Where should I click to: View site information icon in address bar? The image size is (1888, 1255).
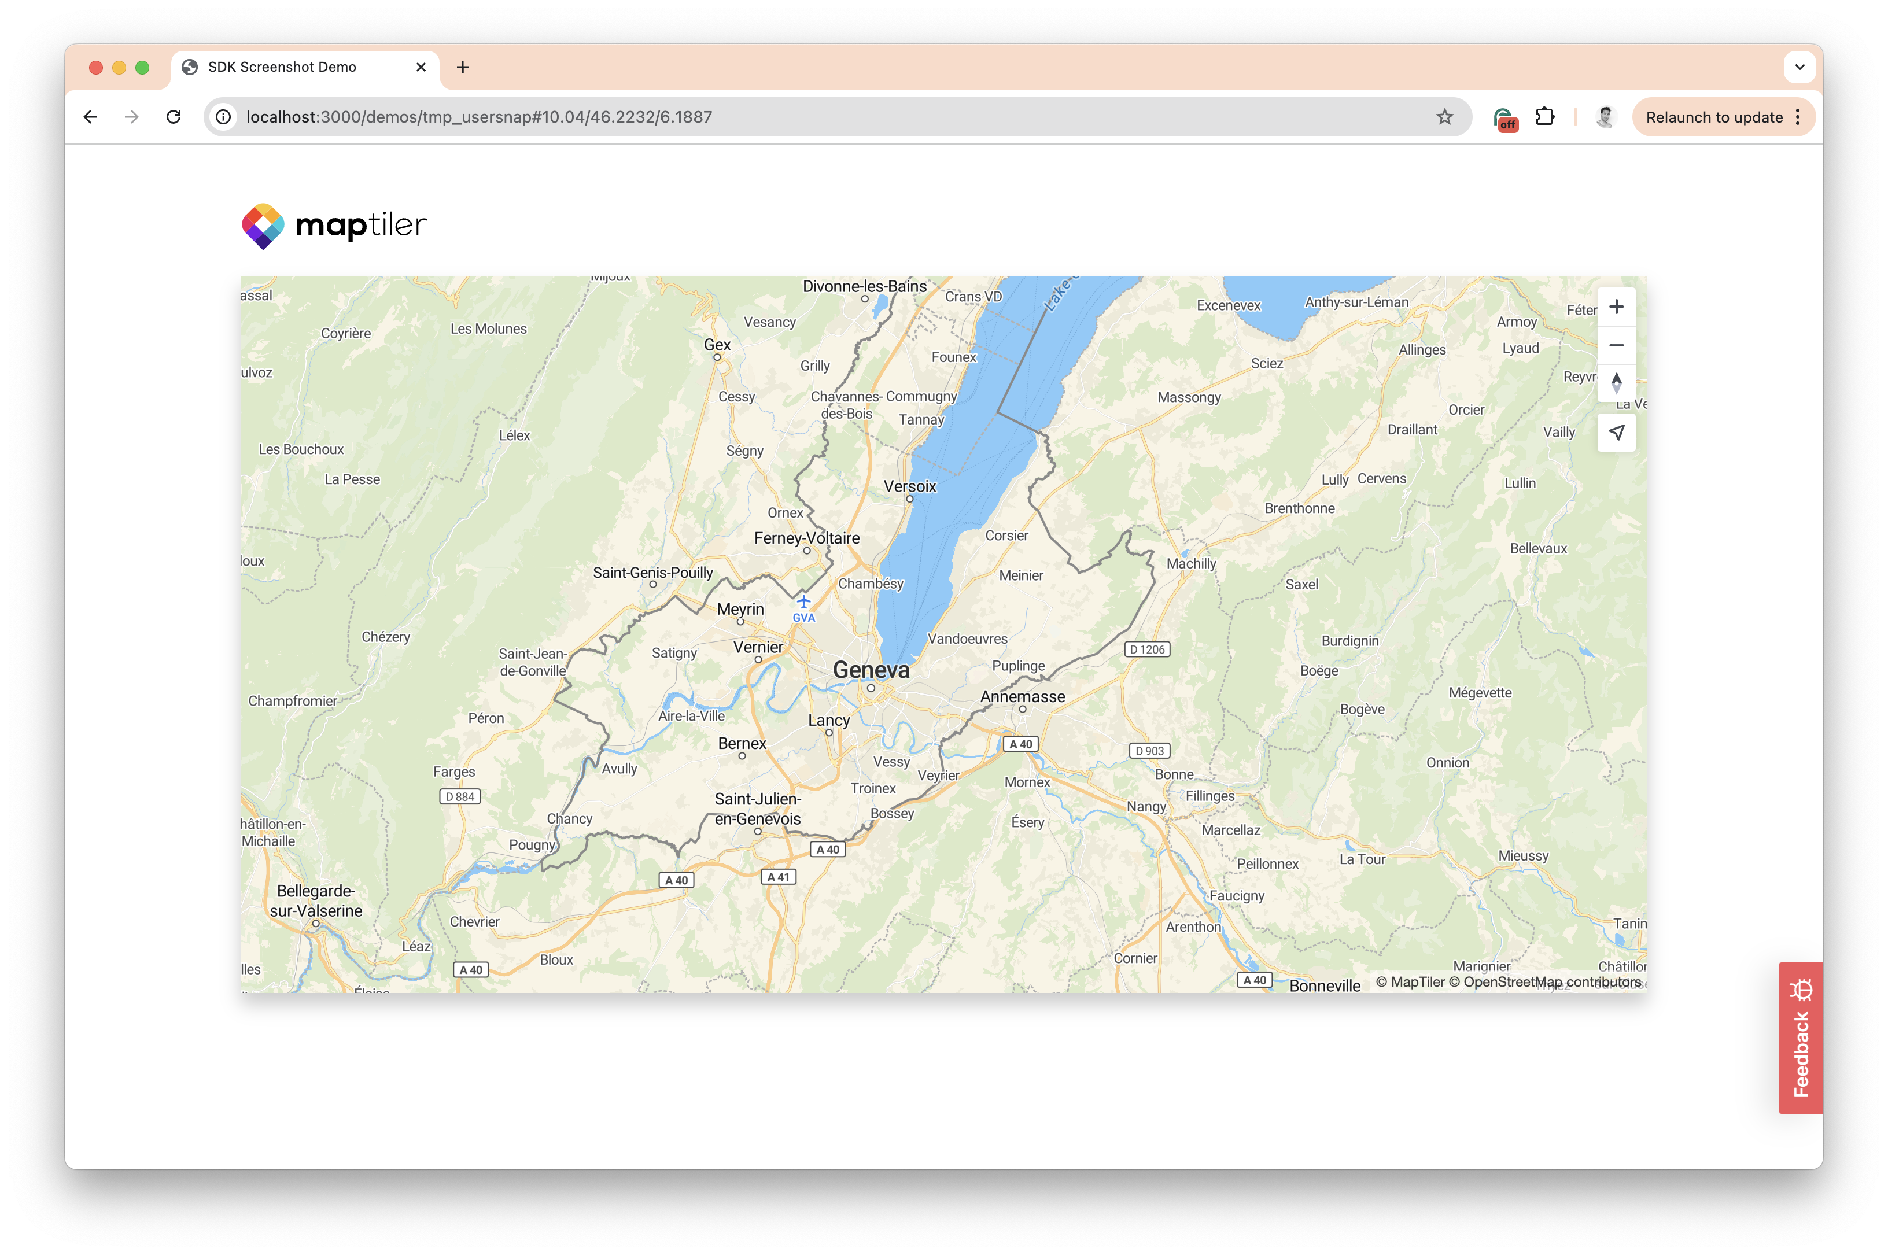pos(224,117)
